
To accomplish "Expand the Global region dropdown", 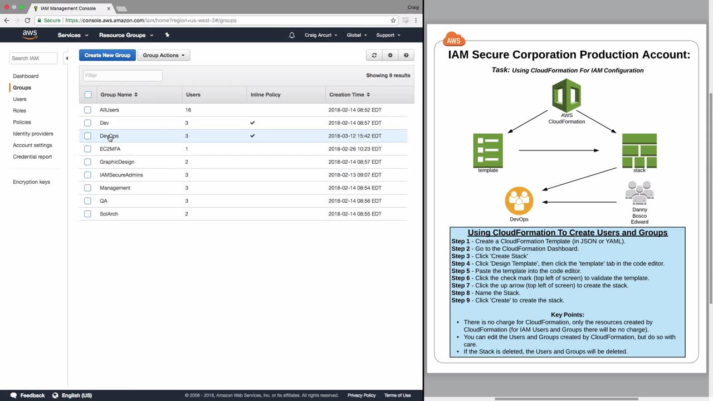I will (x=356, y=35).
